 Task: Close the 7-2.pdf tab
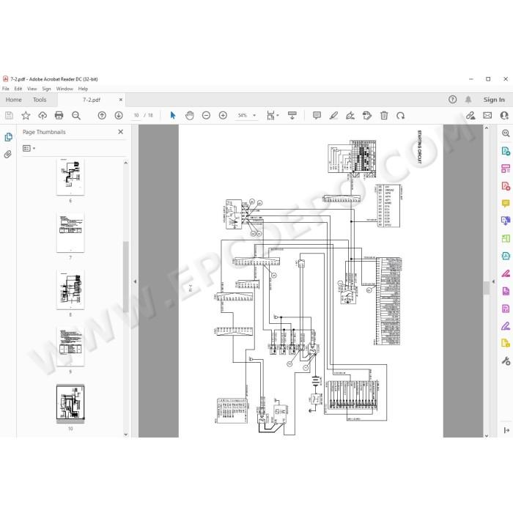click(121, 100)
